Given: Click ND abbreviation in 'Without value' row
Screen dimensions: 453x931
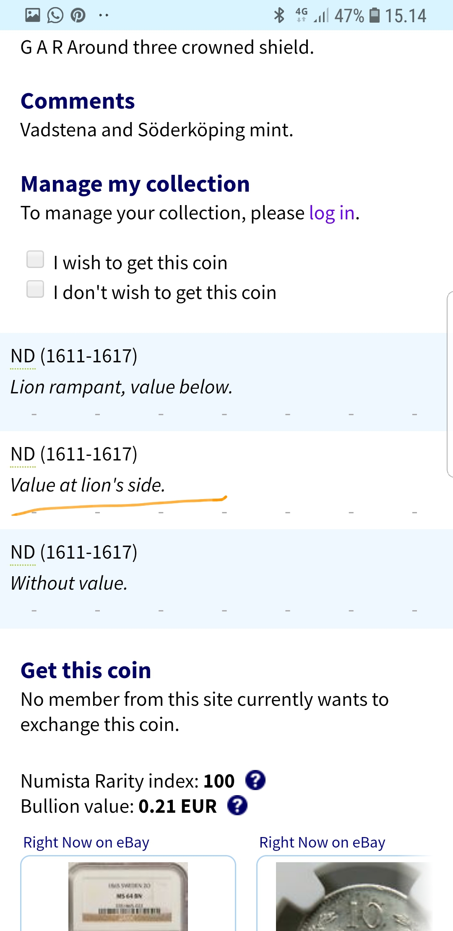Looking at the screenshot, I should 23,553.
